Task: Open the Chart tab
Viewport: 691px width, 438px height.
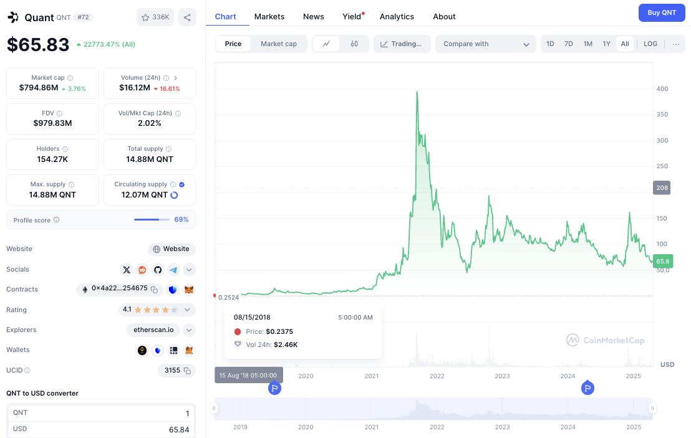Action: (226, 17)
